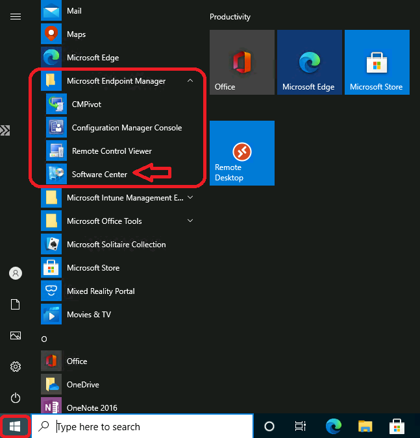Screen dimensions: 420x438
Task: Click the search magnifier icon on taskbar
Action: (x=43, y=426)
